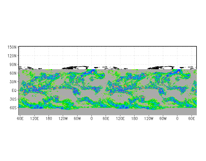206x161 pixels.
Task: Click the 90N latitude axis label
Action: [13, 65]
